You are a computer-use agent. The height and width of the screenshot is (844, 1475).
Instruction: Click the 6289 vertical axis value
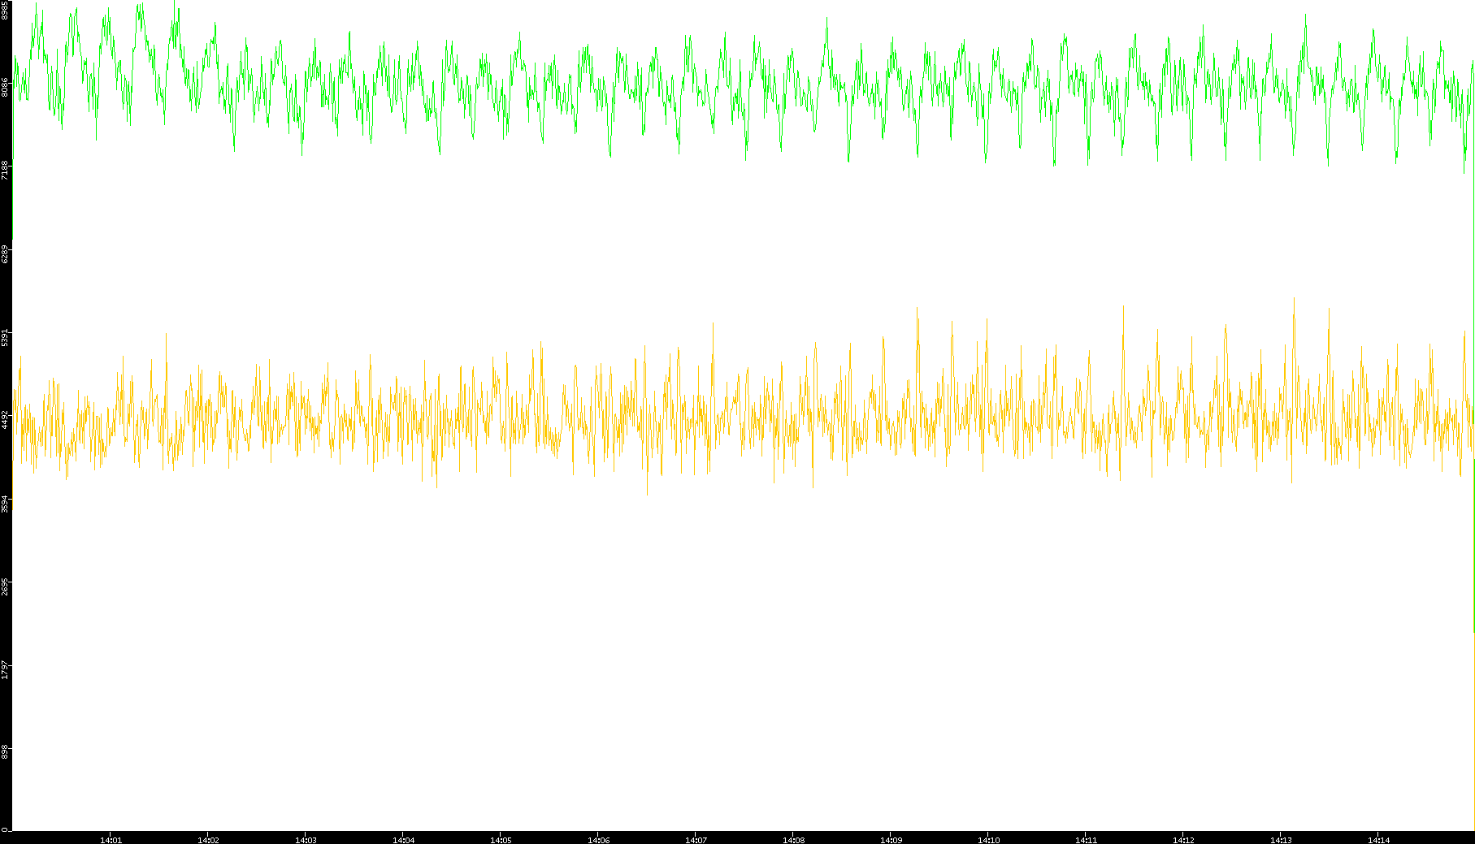click(5, 253)
